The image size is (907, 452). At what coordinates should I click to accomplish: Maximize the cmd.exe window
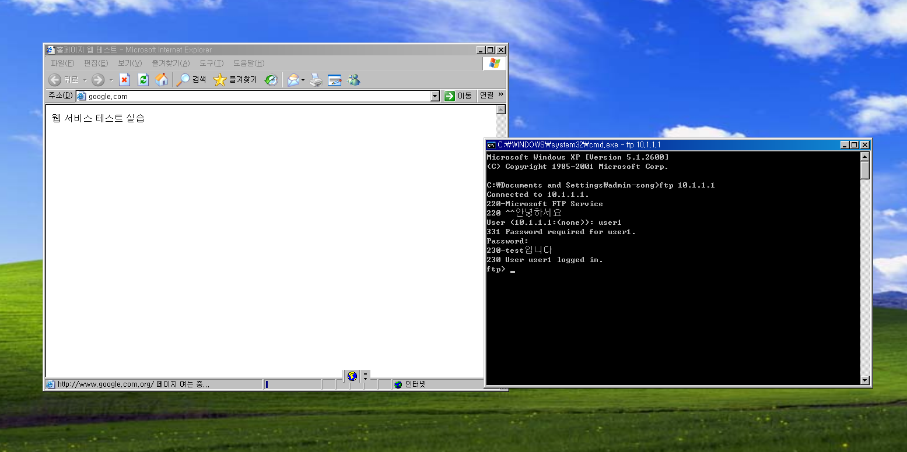point(855,145)
